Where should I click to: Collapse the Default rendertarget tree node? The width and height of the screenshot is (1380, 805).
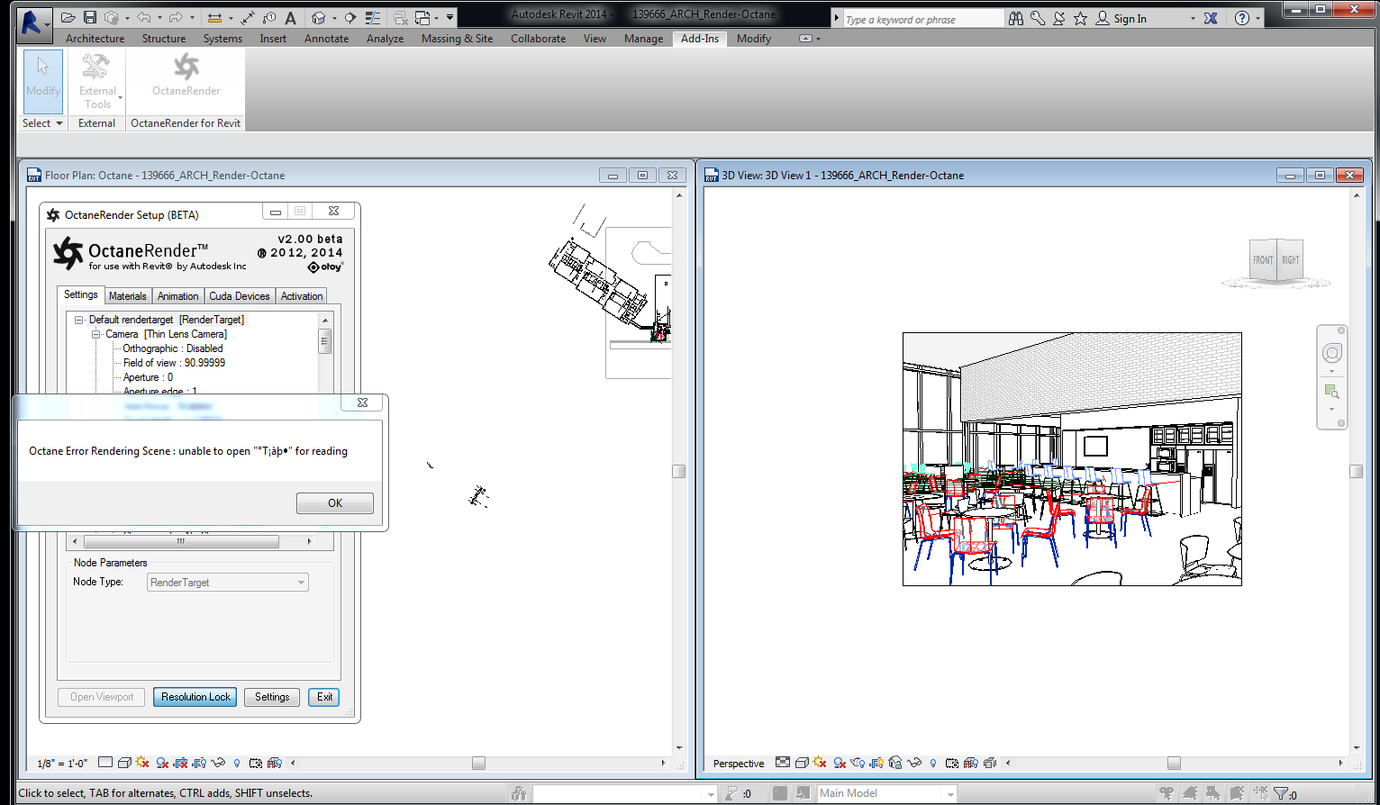[79, 320]
